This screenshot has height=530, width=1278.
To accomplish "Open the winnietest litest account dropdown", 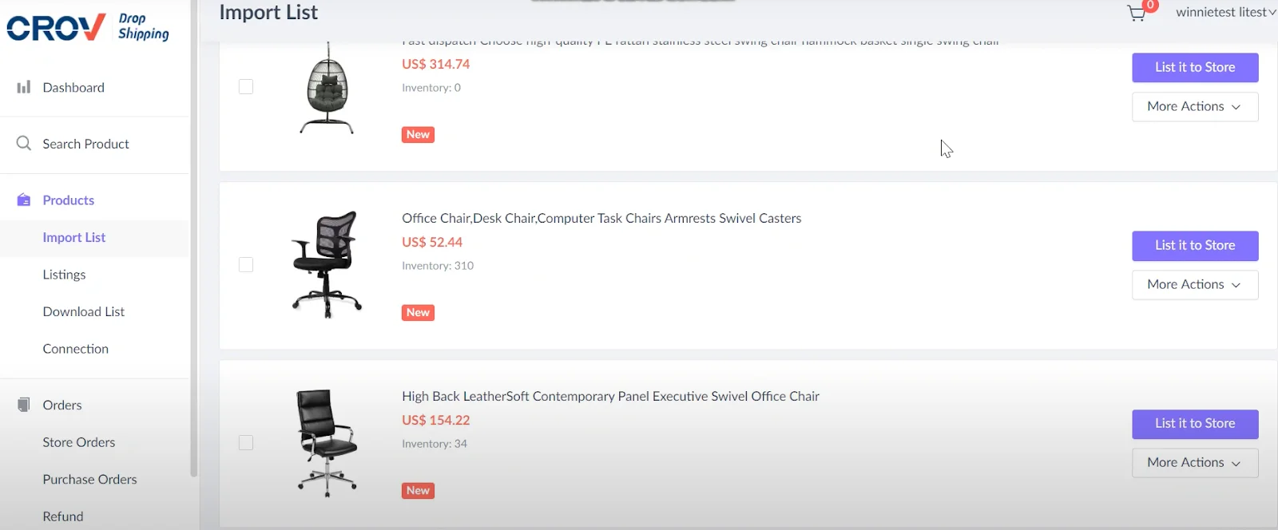I will [1225, 12].
